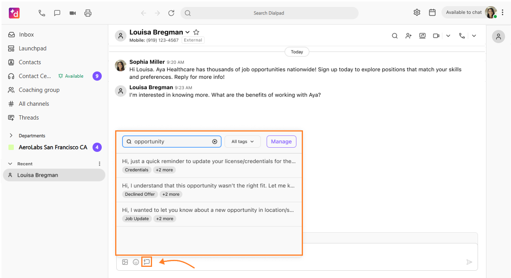The image size is (511, 278).
Task: Expand video call options chevron
Action: (448, 36)
